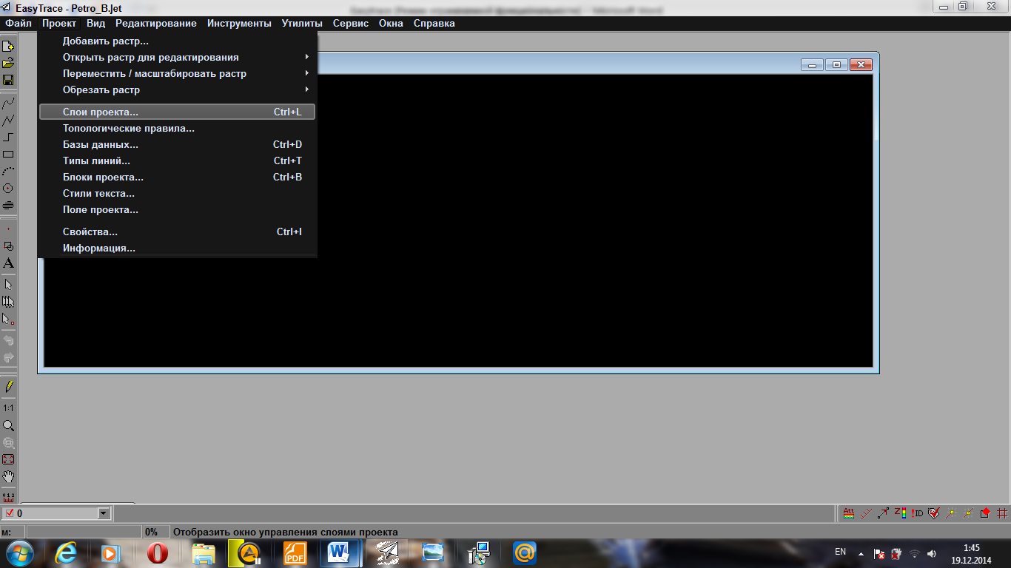Open the Редактирование menu
The width and height of the screenshot is (1011, 568).
[156, 23]
